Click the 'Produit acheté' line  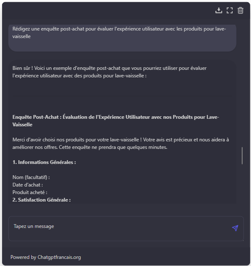click(x=30, y=192)
